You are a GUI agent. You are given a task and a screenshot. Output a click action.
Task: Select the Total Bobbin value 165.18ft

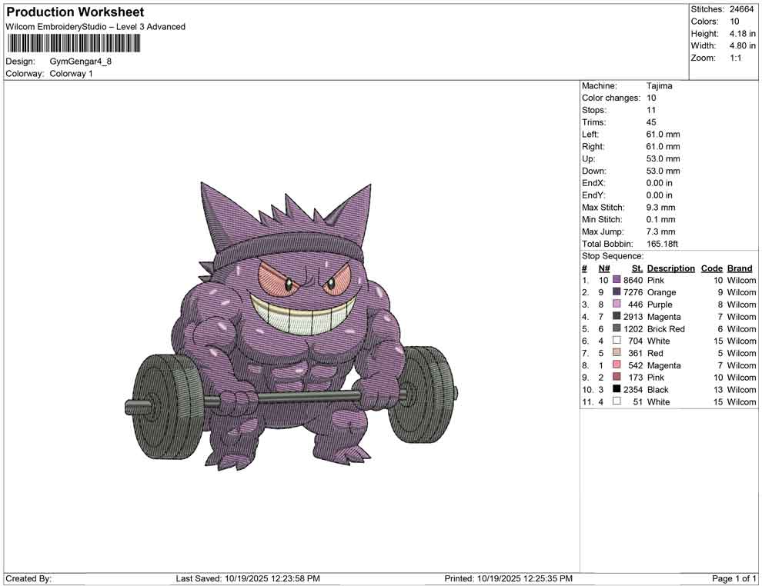click(x=663, y=244)
